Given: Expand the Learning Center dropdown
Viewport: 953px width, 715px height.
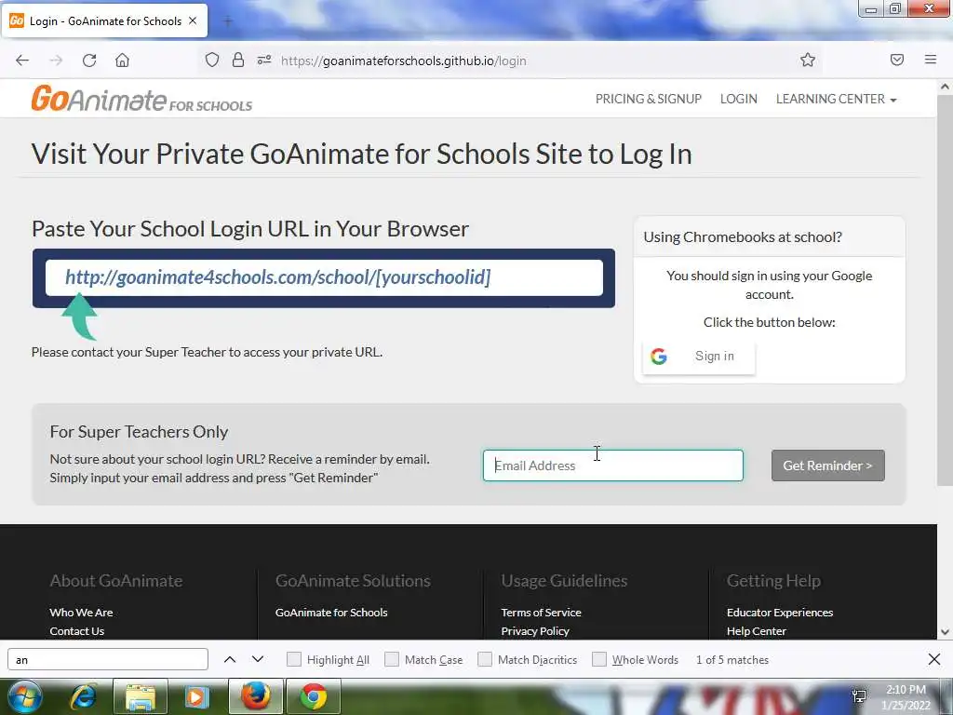Looking at the screenshot, I should [836, 99].
